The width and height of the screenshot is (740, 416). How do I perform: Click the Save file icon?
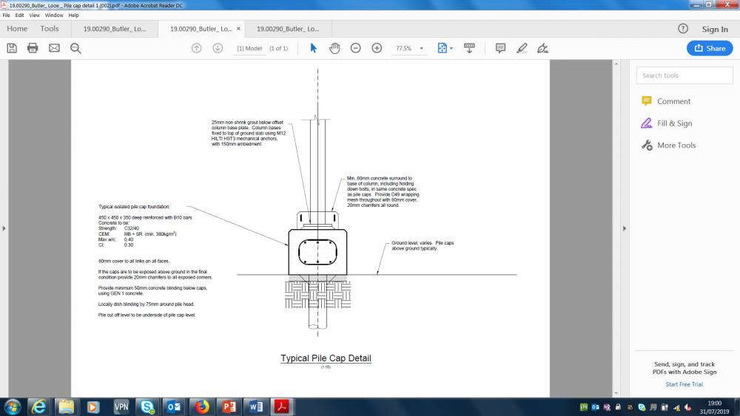(12, 48)
